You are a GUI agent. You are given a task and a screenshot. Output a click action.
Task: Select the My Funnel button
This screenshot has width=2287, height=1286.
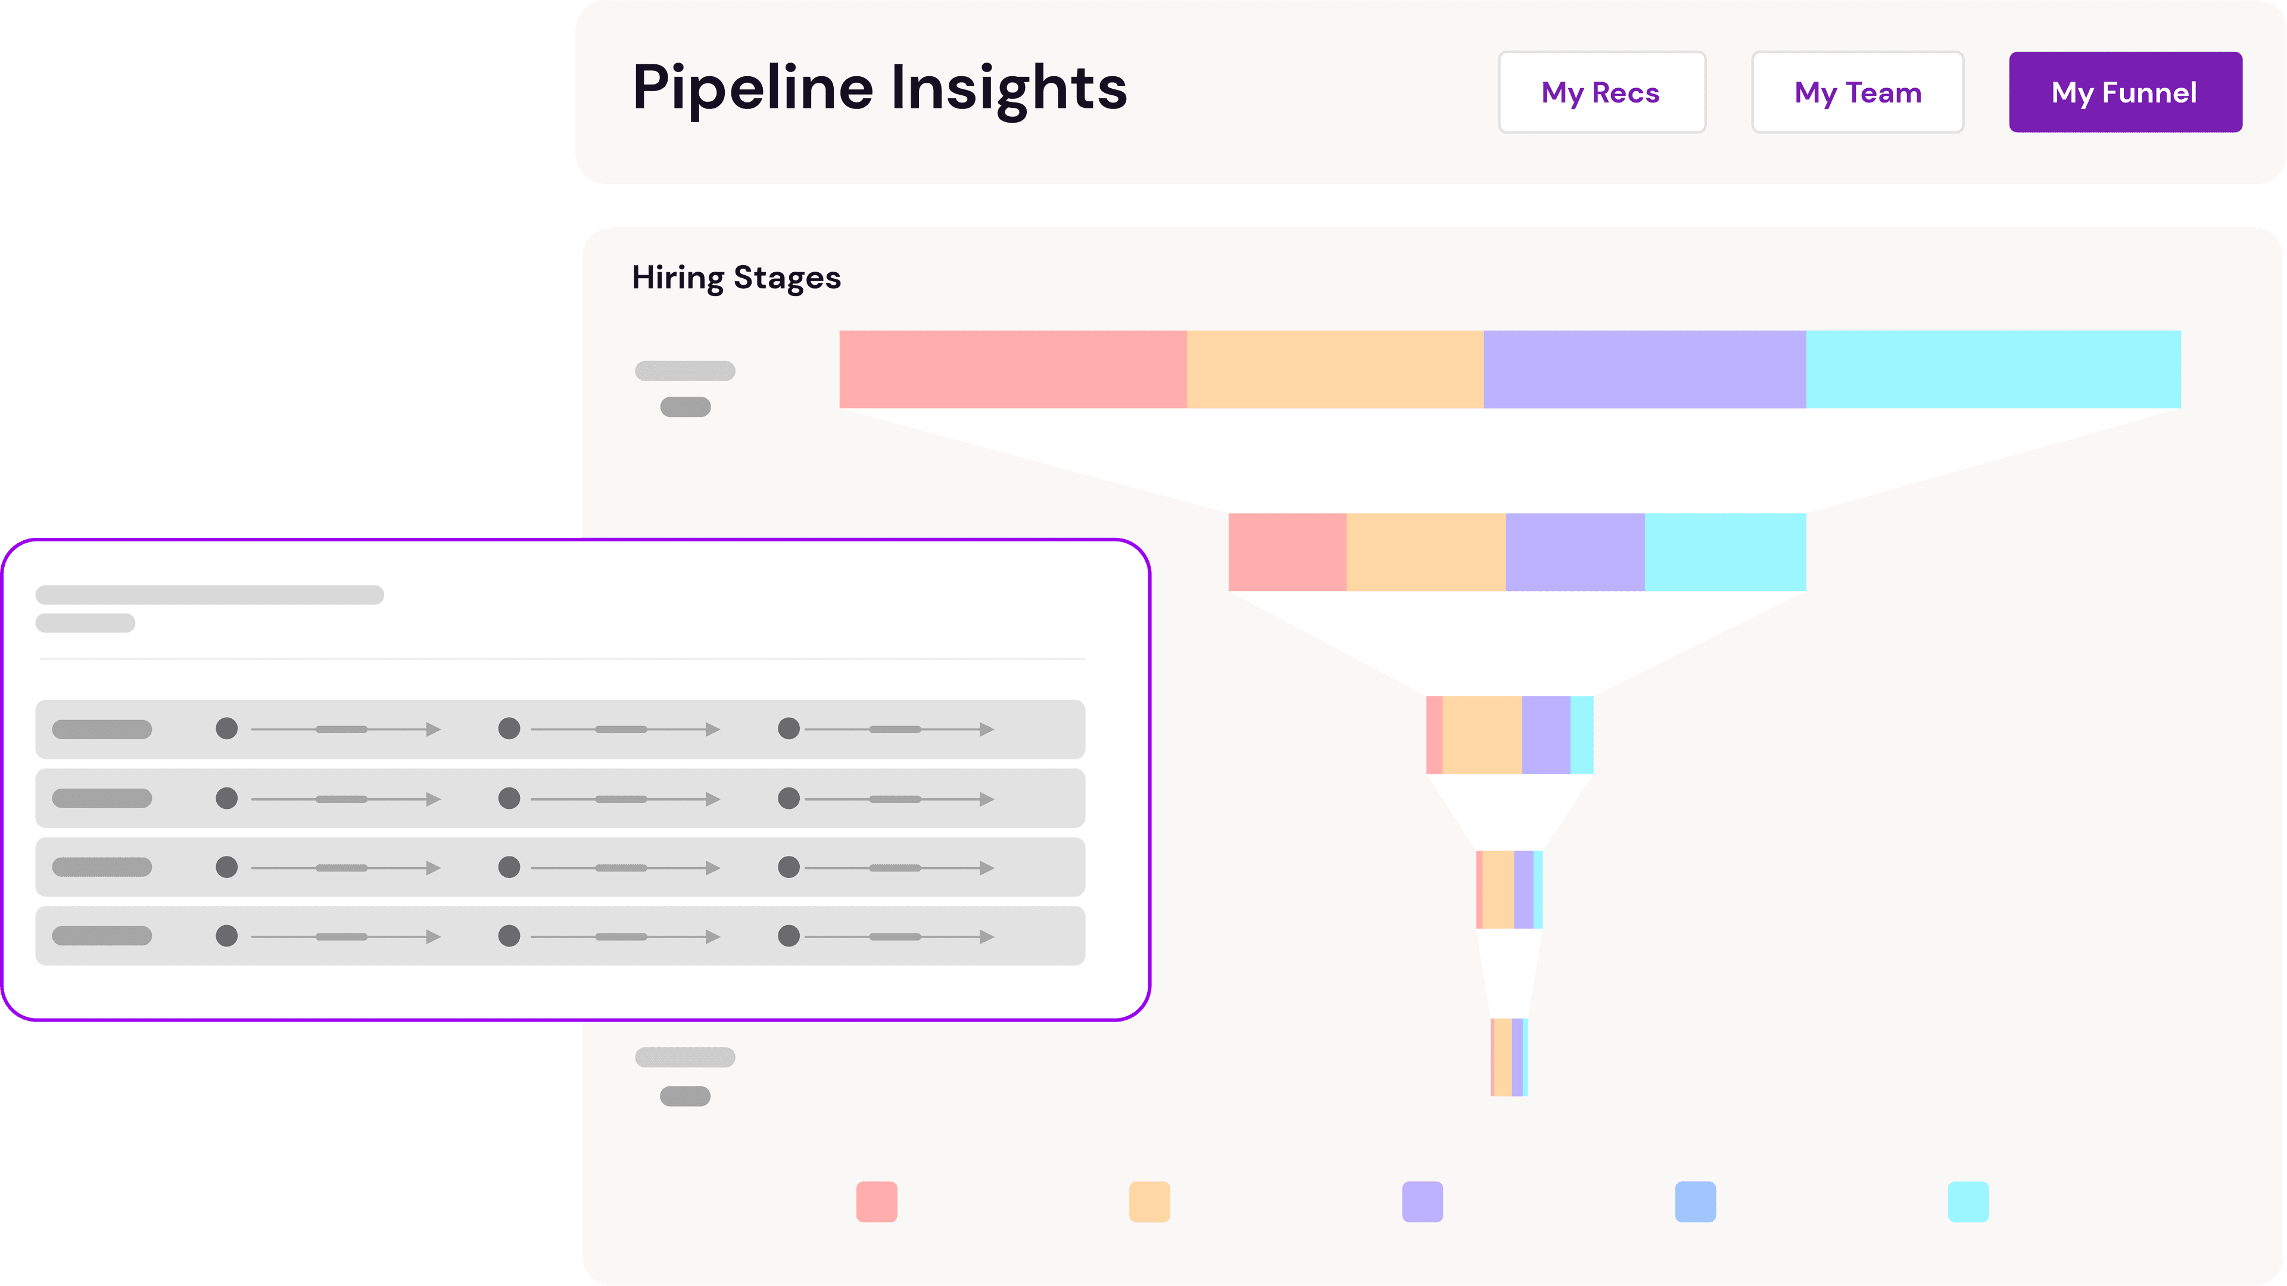[x=2124, y=92]
